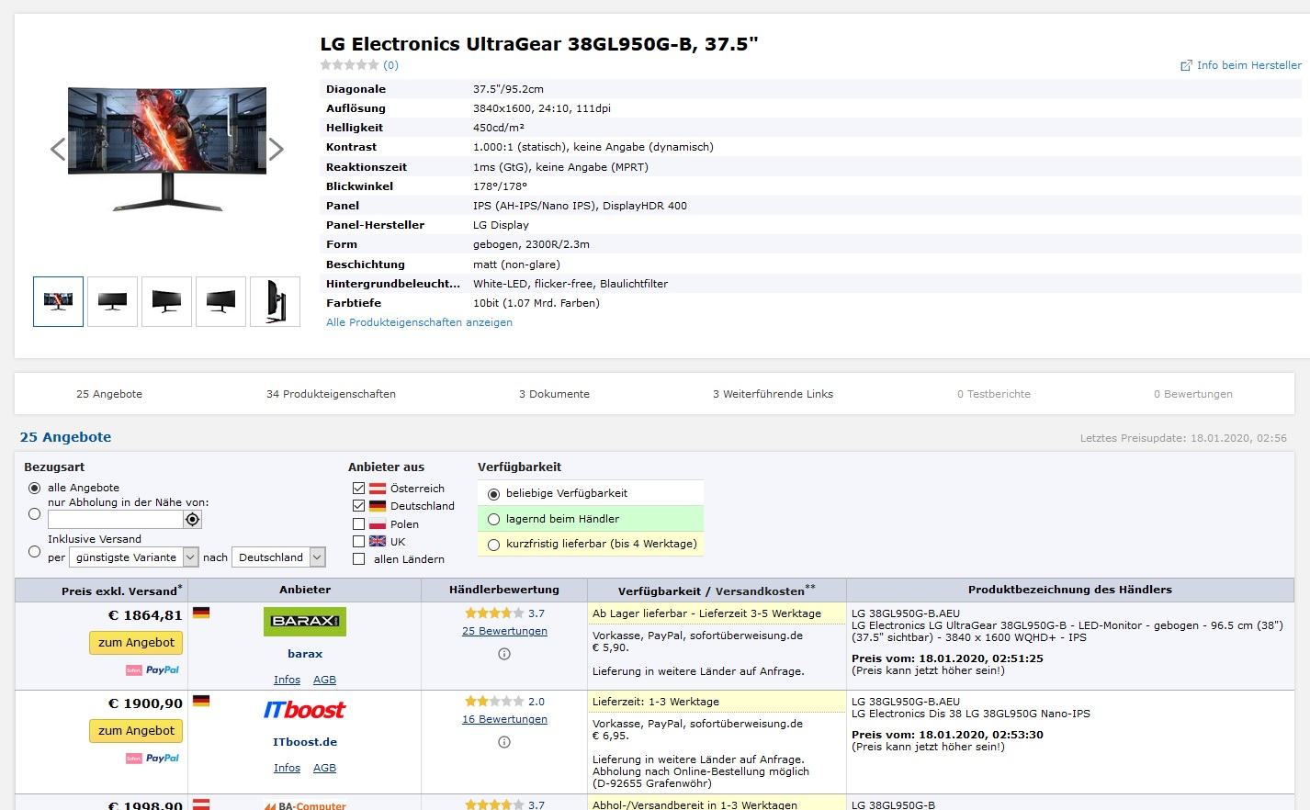Click the main monitor product image
Image resolution: width=1310 pixels, height=810 pixels.
167,149
